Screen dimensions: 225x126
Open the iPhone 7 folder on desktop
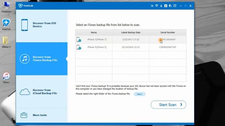point(6,42)
